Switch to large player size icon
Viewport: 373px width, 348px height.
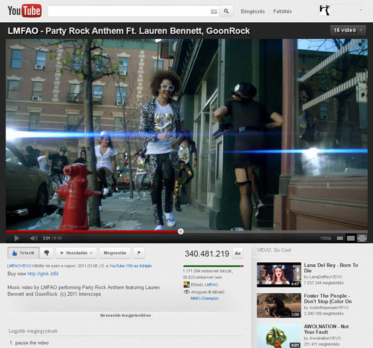[x=351, y=238]
